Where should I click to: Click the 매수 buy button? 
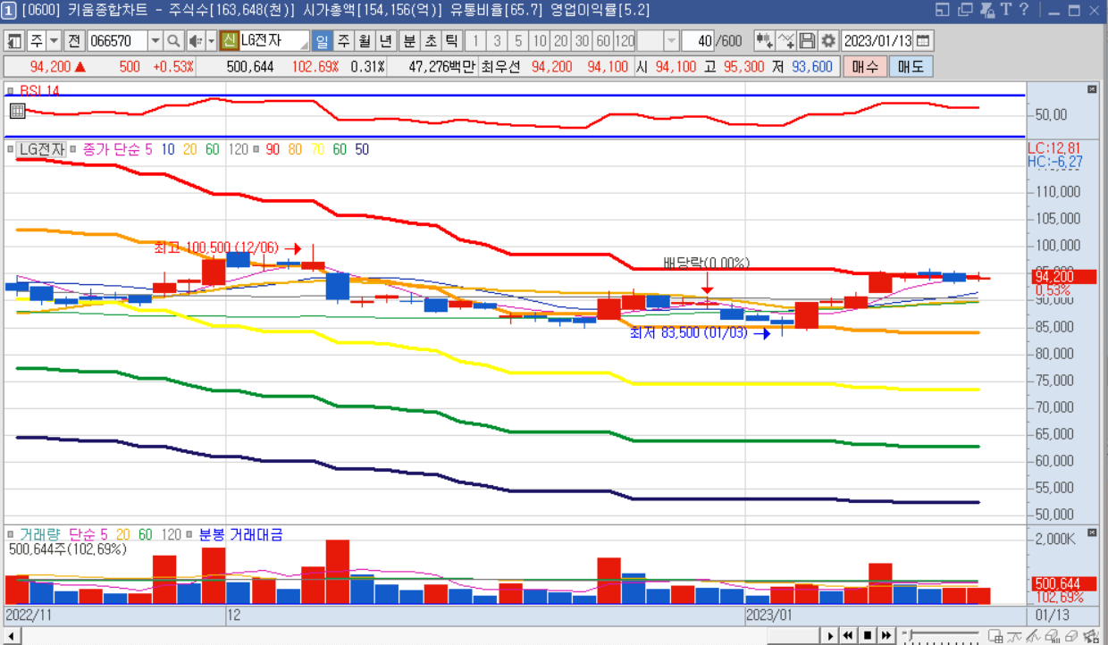click(864, 66)
